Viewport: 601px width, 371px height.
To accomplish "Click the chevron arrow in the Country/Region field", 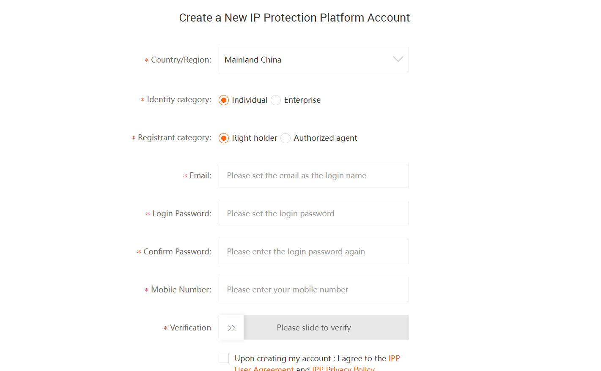I will coord(398,60).
